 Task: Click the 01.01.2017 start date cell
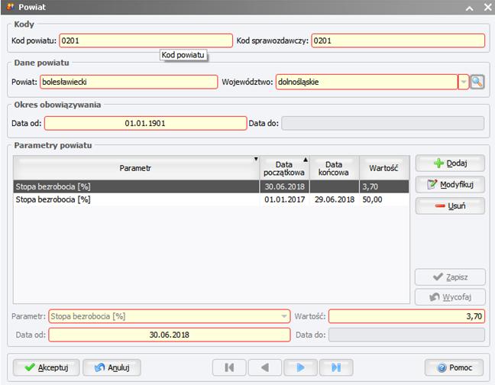click(284, 199)
